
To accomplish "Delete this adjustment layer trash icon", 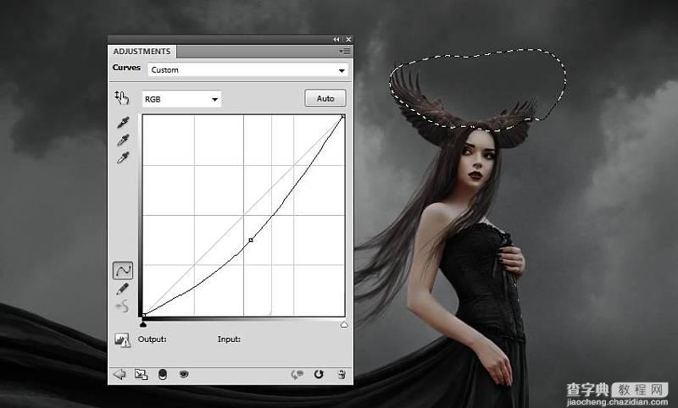I will 341,374.
